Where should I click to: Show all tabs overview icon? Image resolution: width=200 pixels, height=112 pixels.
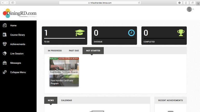coord(192,3)
